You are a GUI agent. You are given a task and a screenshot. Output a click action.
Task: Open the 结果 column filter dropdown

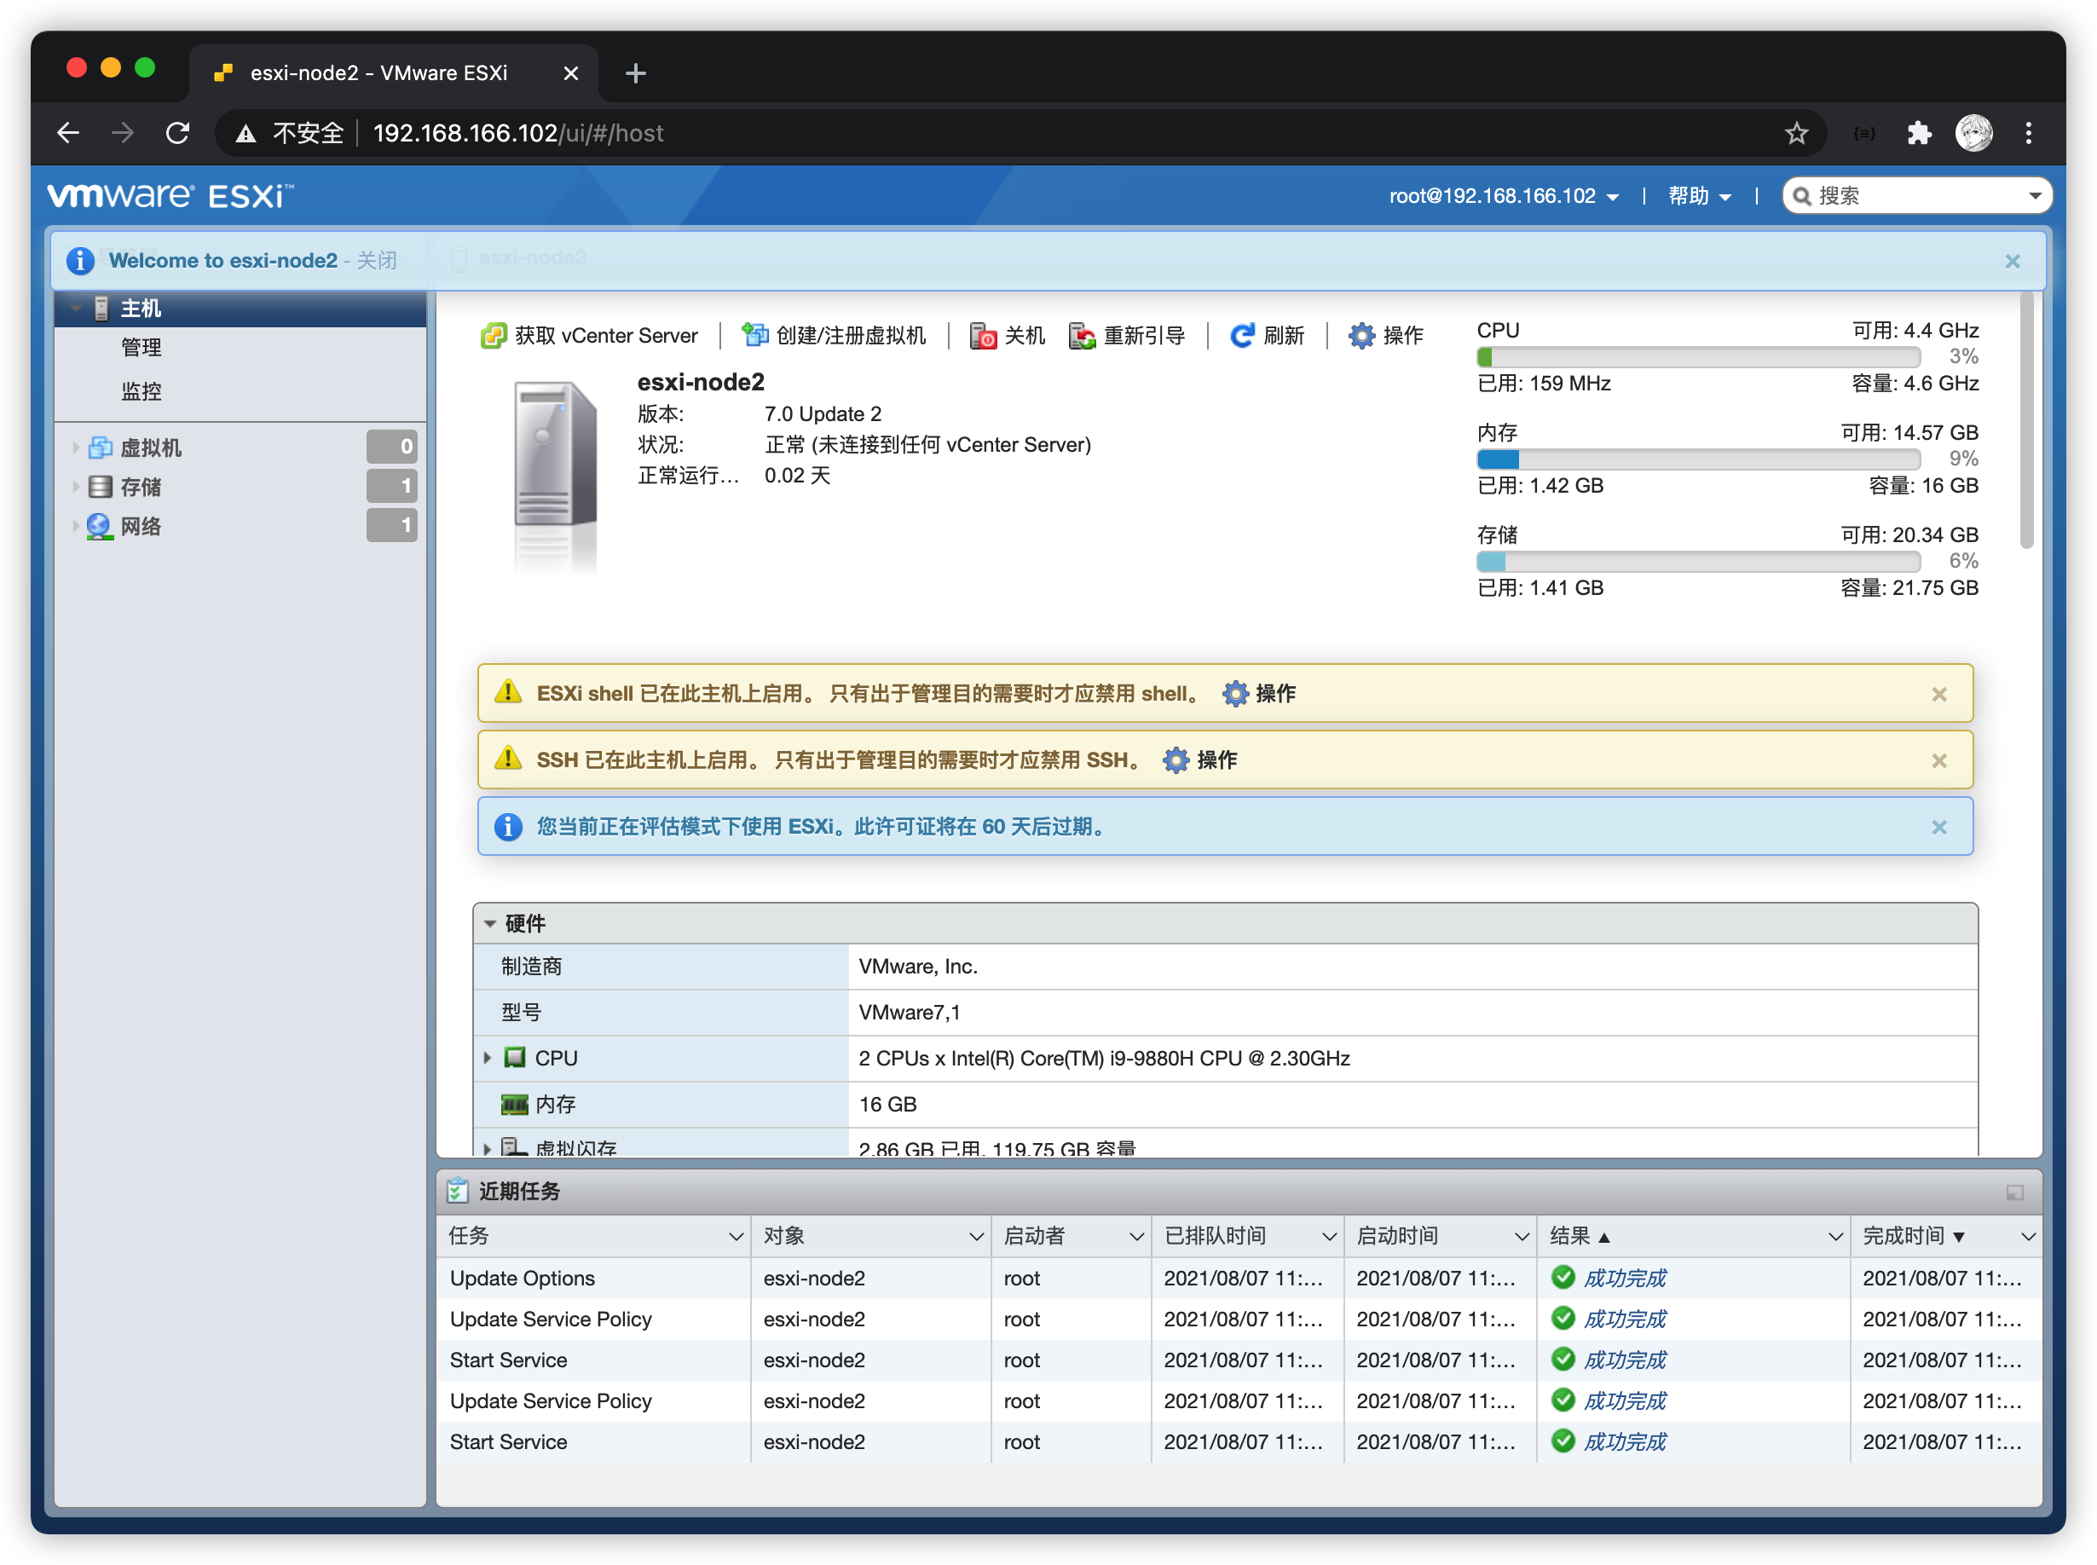pos(1835,1236)
